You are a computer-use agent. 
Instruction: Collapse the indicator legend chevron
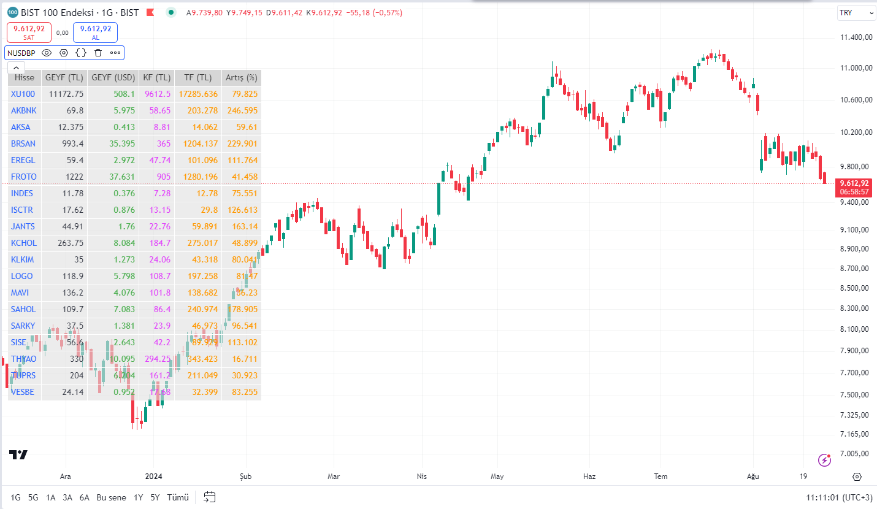tap(15, 67)
